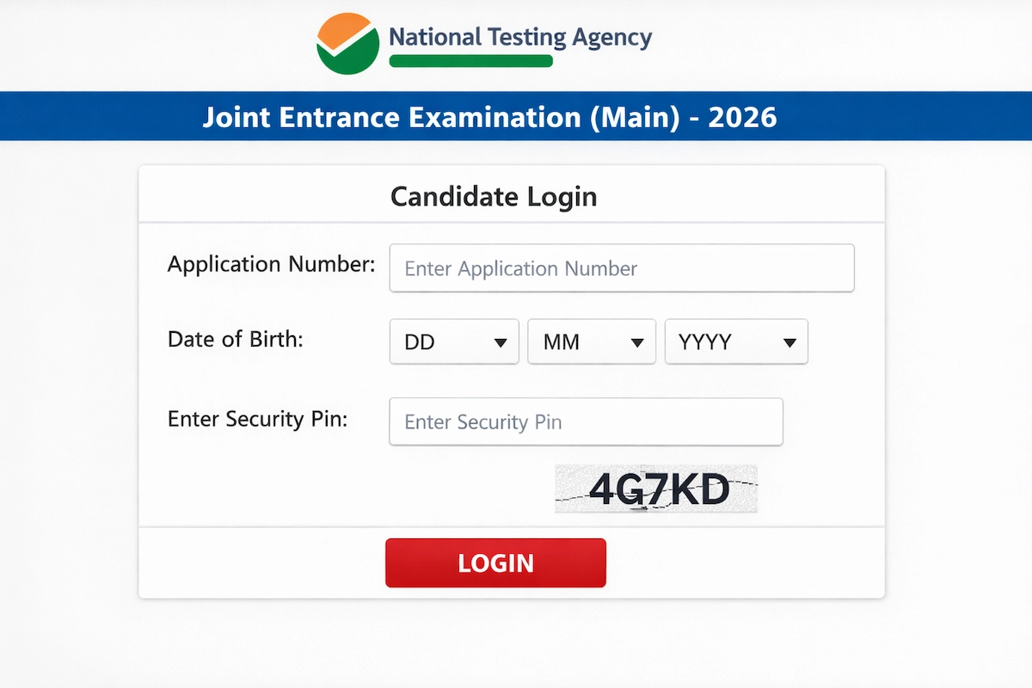
Task: Click the YYYY dropdown chevron arrow
Action: 789,341
